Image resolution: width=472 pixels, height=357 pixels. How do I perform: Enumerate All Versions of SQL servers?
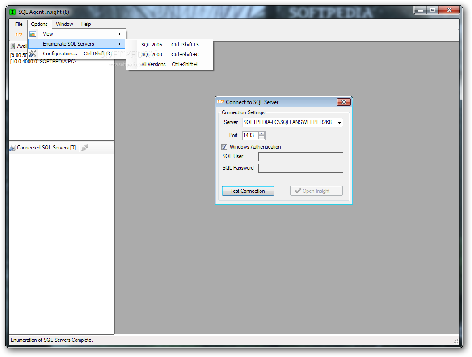click(169, 64)
